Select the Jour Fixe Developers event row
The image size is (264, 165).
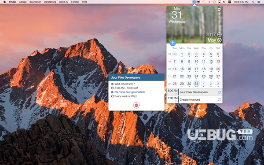point(194,92)
